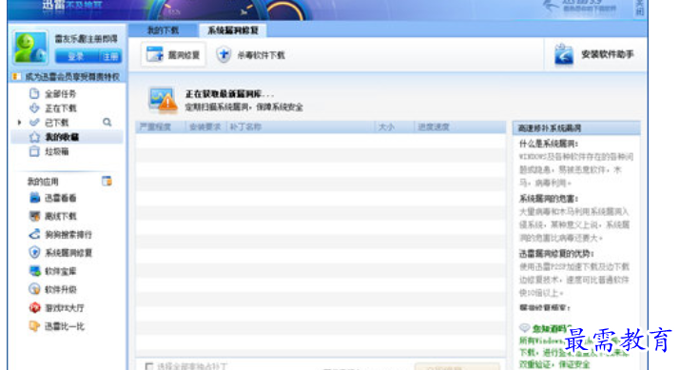680x370 pixels.
Task: Launch 安装软件助手 with the arrow icon
Action: [594, 54]
